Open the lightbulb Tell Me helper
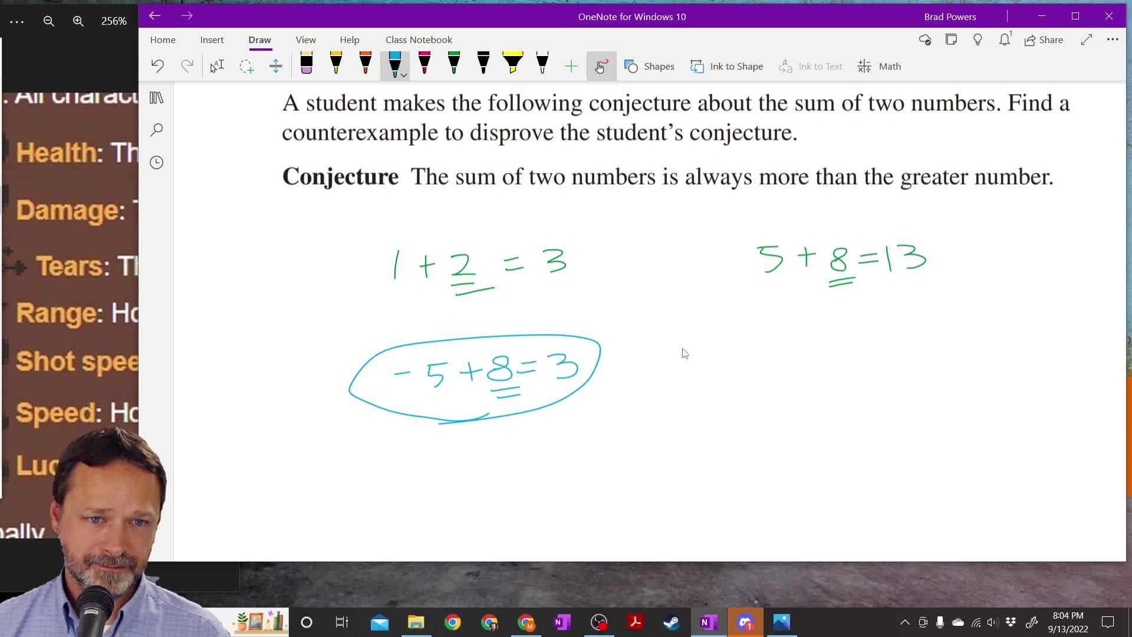 [x=978, y=40]
